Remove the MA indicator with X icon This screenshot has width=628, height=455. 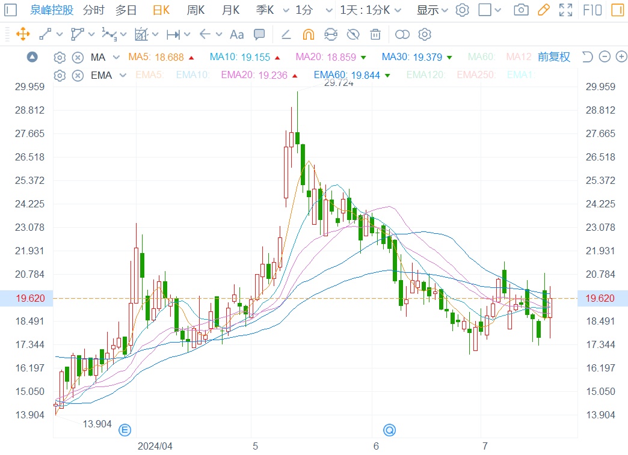[x=78, y=58]
